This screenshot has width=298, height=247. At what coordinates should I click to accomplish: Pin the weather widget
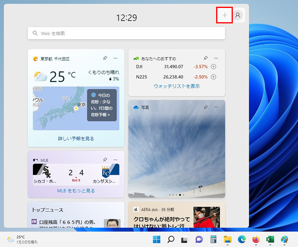coord(105,58)
